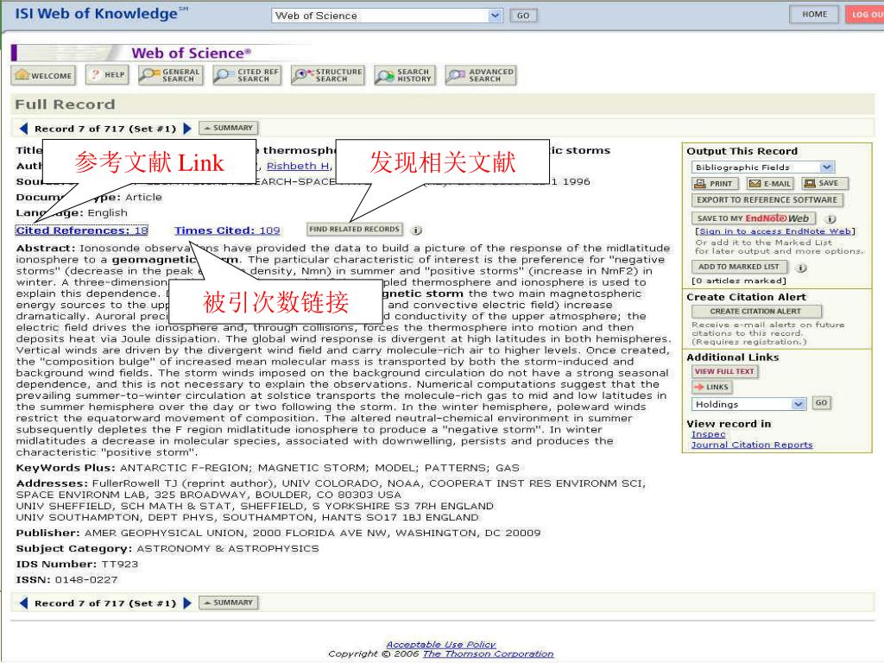Open Cited References: 18 link
The width and height of the screenshot is (884, 663).
point(82,230)
